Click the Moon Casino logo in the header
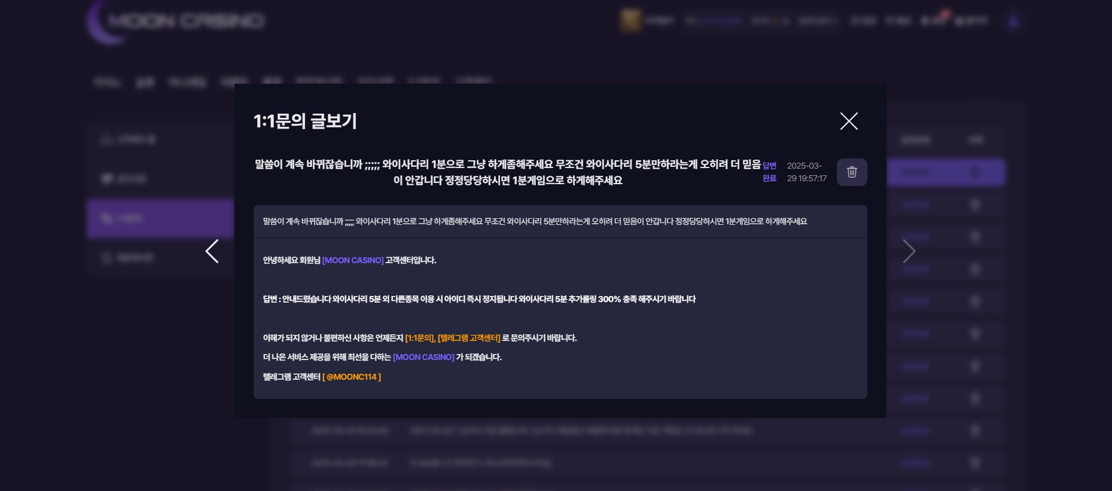Viewport: 1112px width, 491px height. (x=176, y=22)
